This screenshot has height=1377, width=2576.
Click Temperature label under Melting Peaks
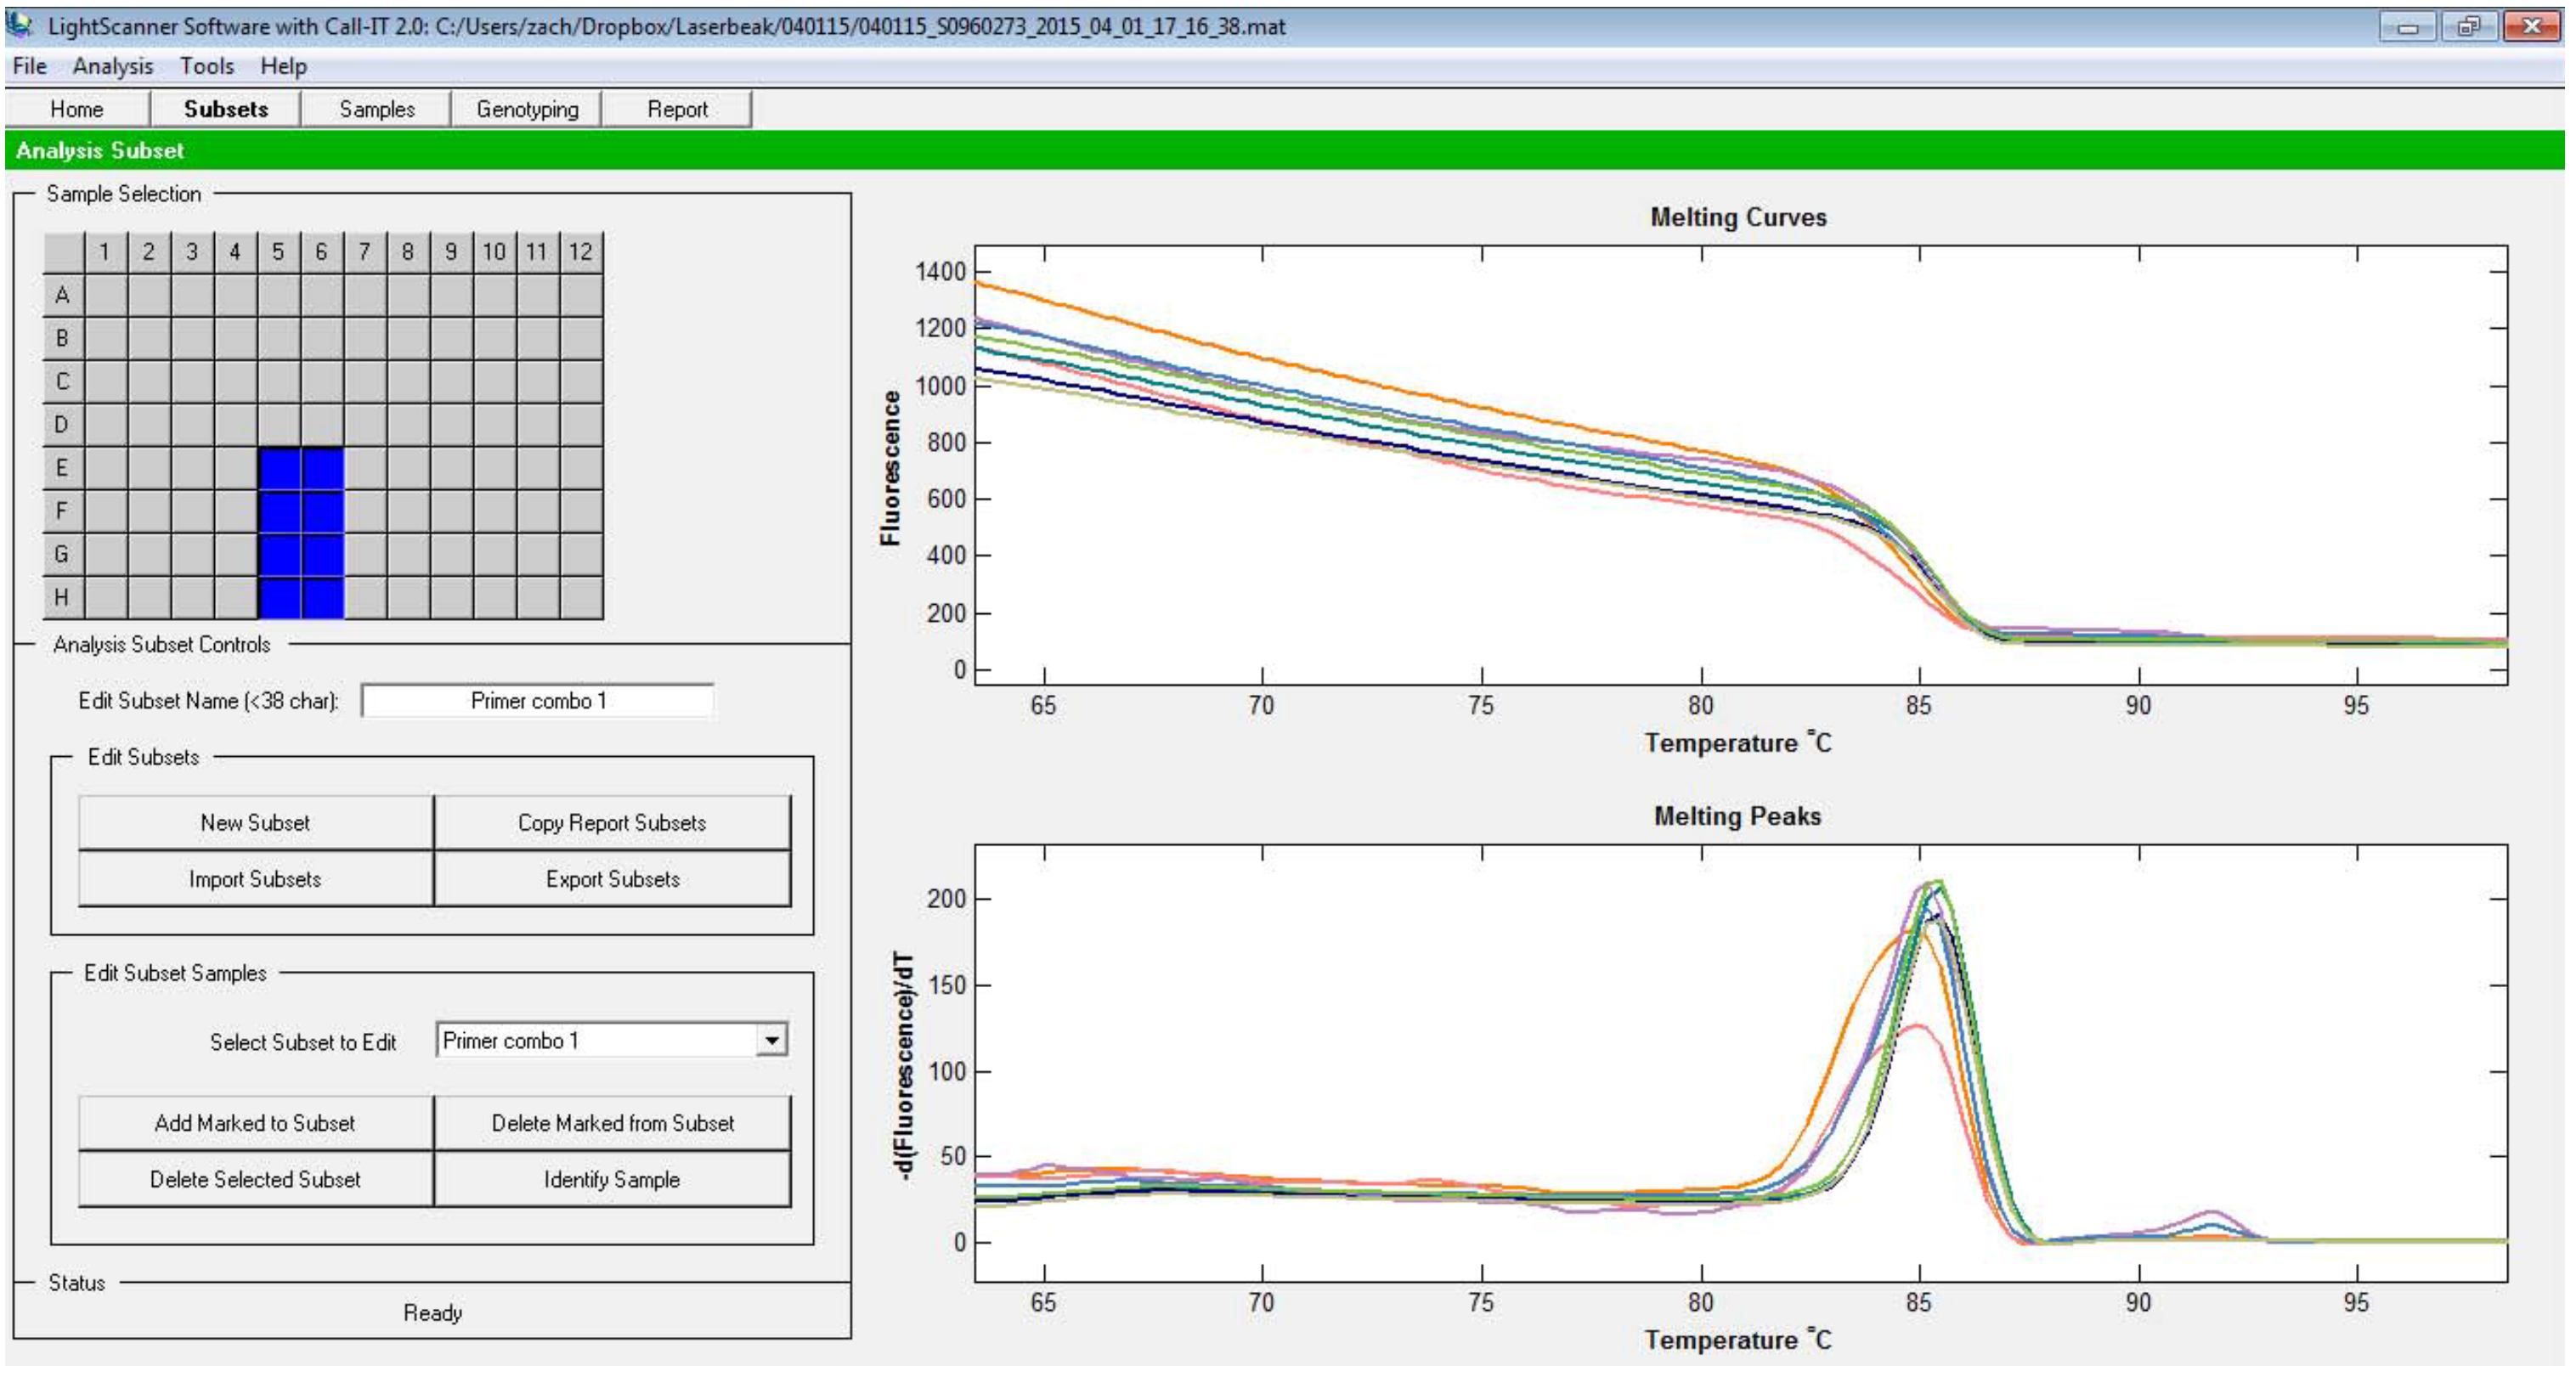(x=1737, y=1340)
